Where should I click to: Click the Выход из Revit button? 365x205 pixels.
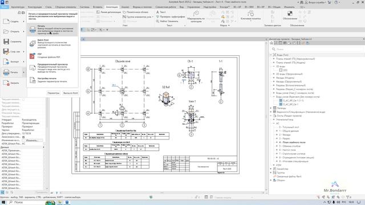click(x=71, y=93)
